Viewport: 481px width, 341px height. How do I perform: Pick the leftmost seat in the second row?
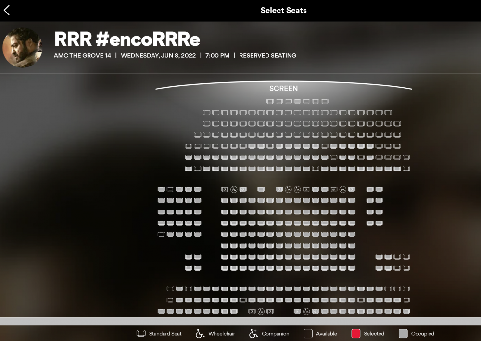click(x=206, y=113)
